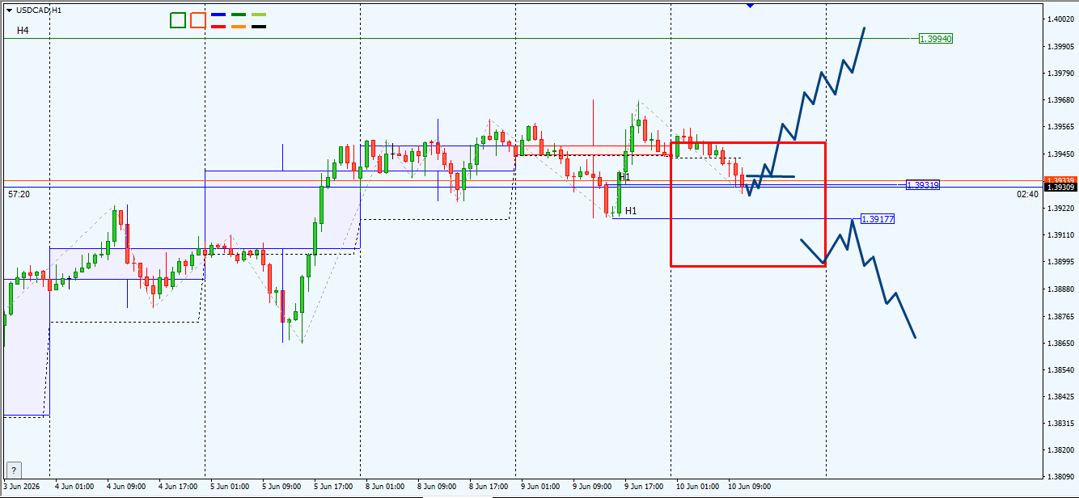Select the green 1.39940 price label
1079x498 pixels.
pyautogui.click(x=935, y=39)
